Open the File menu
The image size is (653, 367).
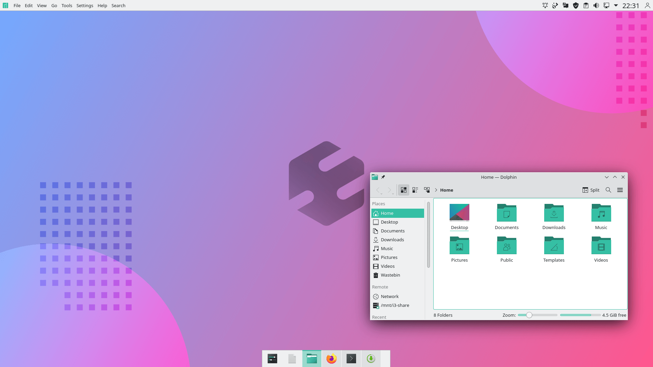click(x=17, y=5)
